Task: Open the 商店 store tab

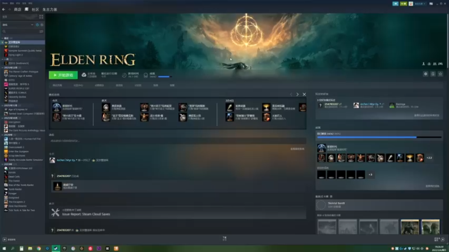Action: (17, 10)
